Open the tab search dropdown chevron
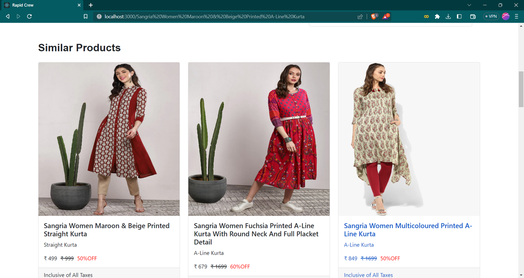 click(x=469, y=5)
